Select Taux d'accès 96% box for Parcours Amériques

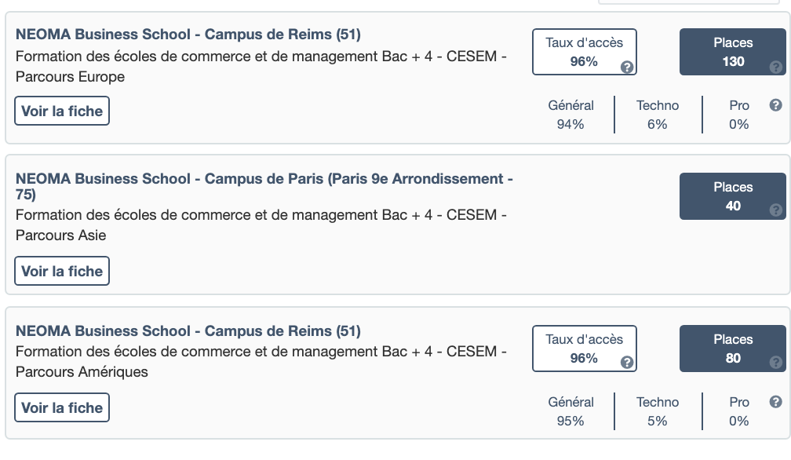click(x=584, y=349)
